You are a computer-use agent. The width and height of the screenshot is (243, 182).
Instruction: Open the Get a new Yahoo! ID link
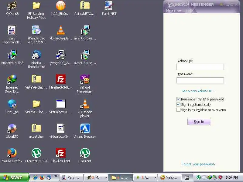click(x=199, y=91)
